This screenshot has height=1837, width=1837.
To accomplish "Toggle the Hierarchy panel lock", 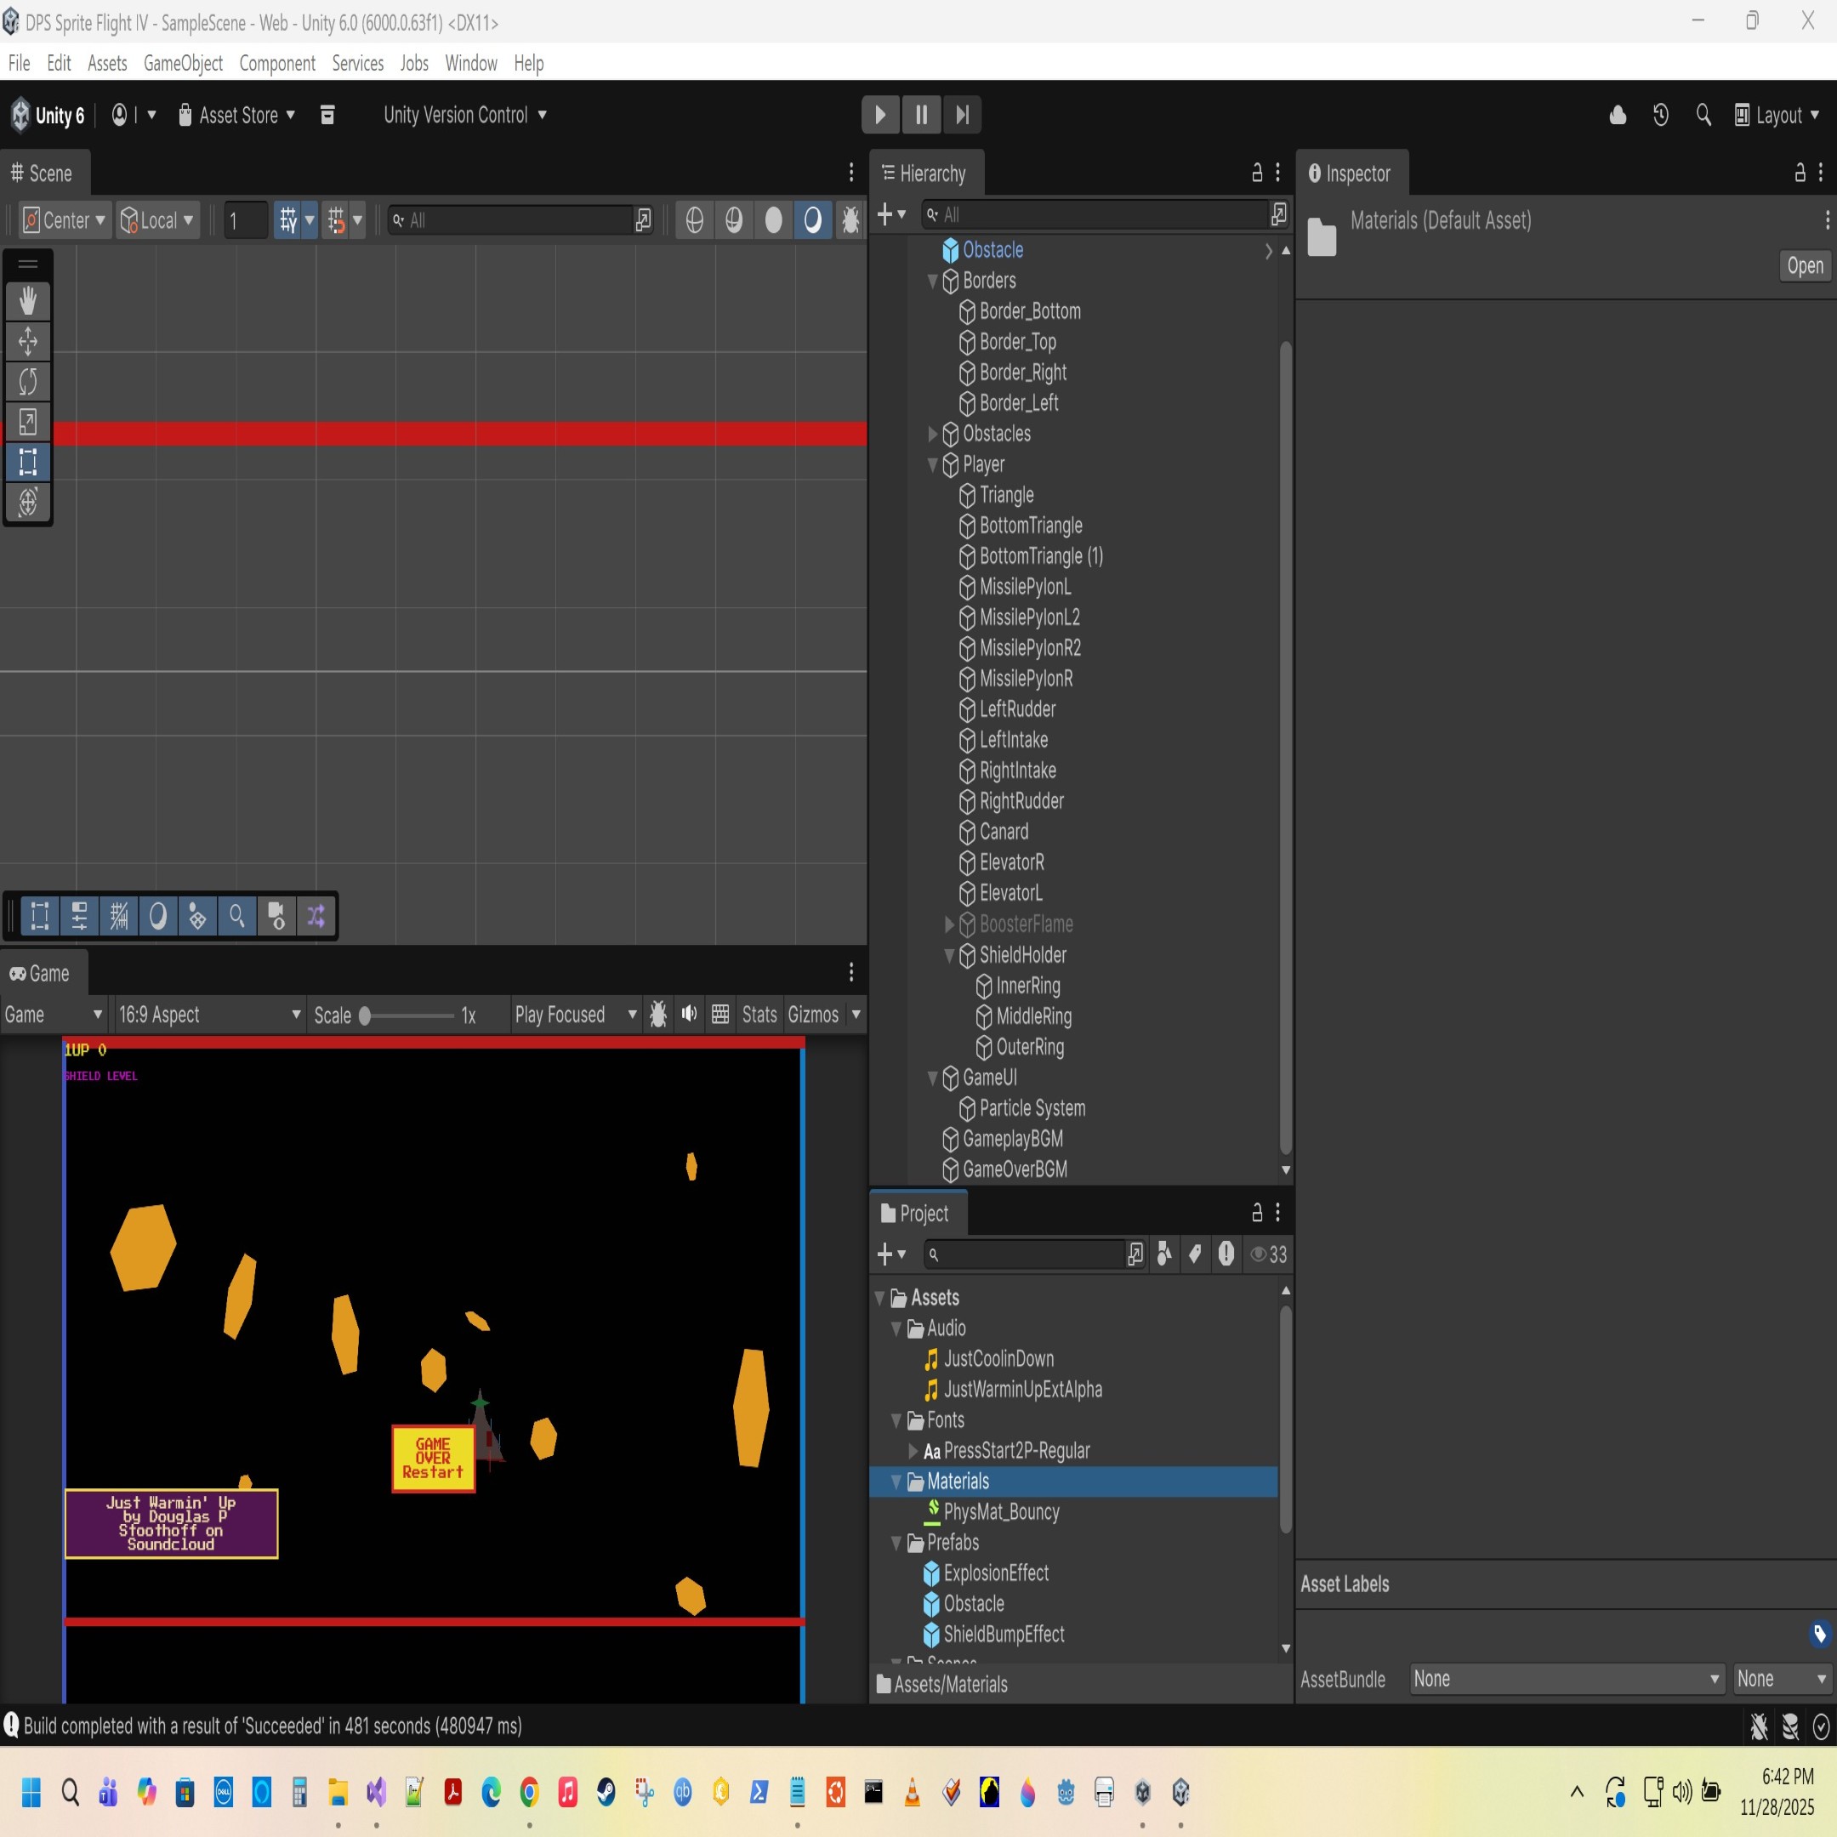I will pos(1257,172).
